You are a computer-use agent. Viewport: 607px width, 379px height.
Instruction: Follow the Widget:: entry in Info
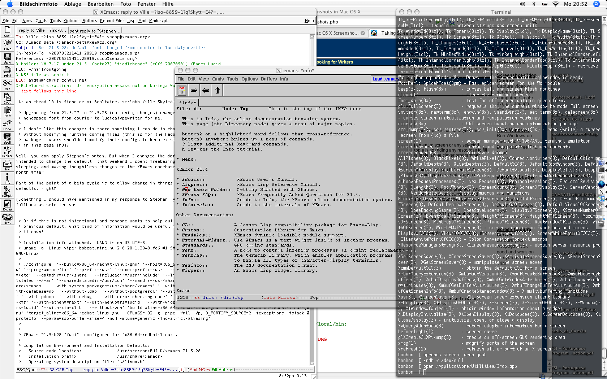tap(193, 270)
